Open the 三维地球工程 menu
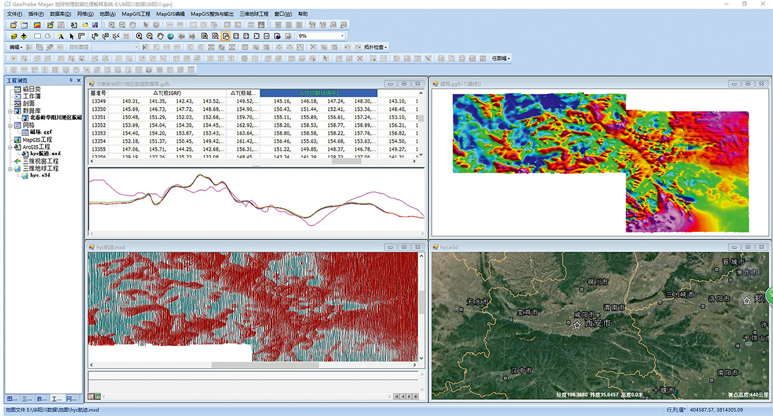The width and height of the screenshot is (773, 416). [253, 14]
